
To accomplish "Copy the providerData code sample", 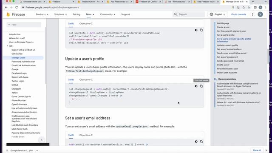I will [201, 30].
